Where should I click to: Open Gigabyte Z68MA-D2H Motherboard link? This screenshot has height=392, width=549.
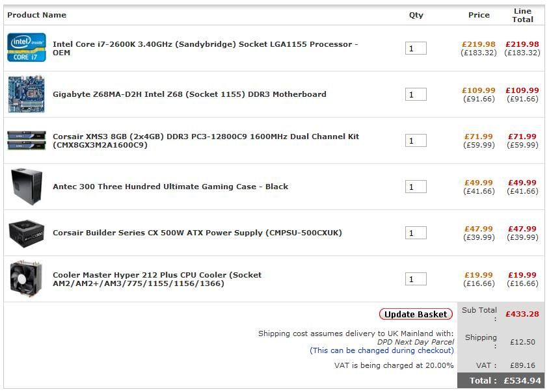(189, 94)
